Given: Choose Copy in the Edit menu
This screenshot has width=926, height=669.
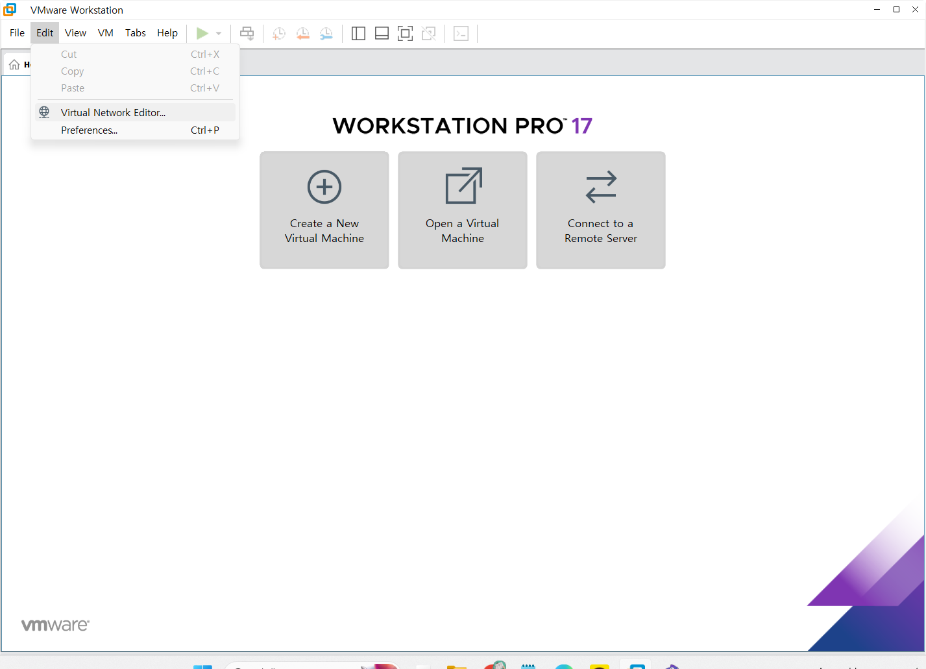Looking at the screenshot, I should (135, 71).
